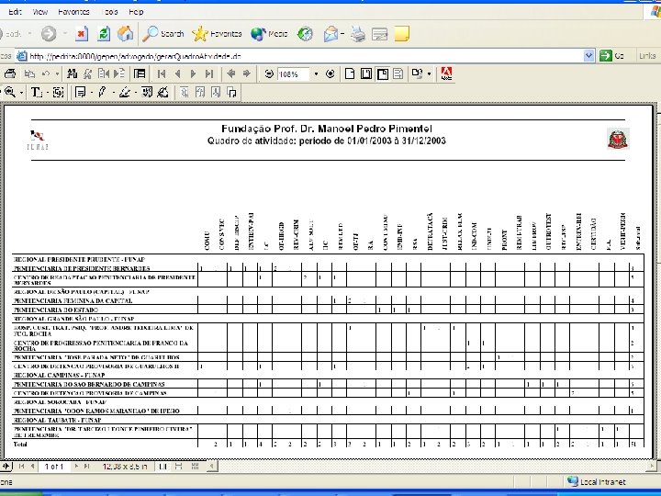Click the zoom out minus button
Image resolution: width=661 pixels, height=496 pixels.
pos(268,73)
